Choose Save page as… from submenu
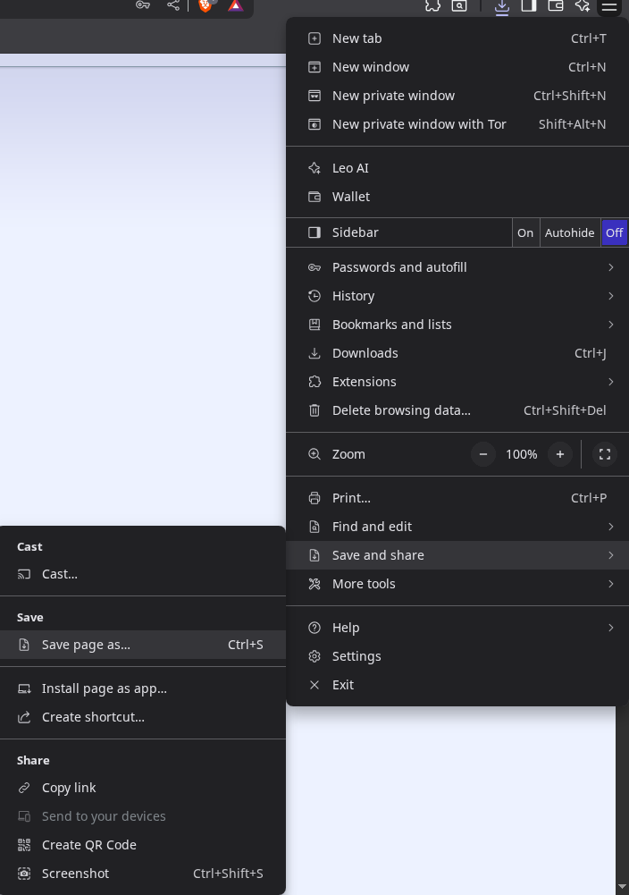The image size is (629, 895). 86,645
